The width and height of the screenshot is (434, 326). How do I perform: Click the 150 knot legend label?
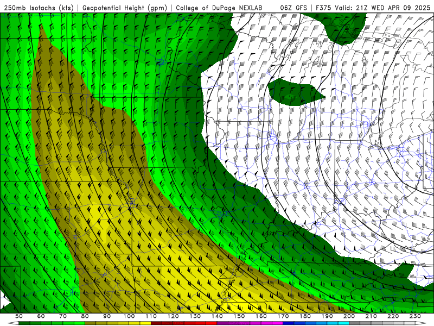pyautogui.click(x=239, y=316)
